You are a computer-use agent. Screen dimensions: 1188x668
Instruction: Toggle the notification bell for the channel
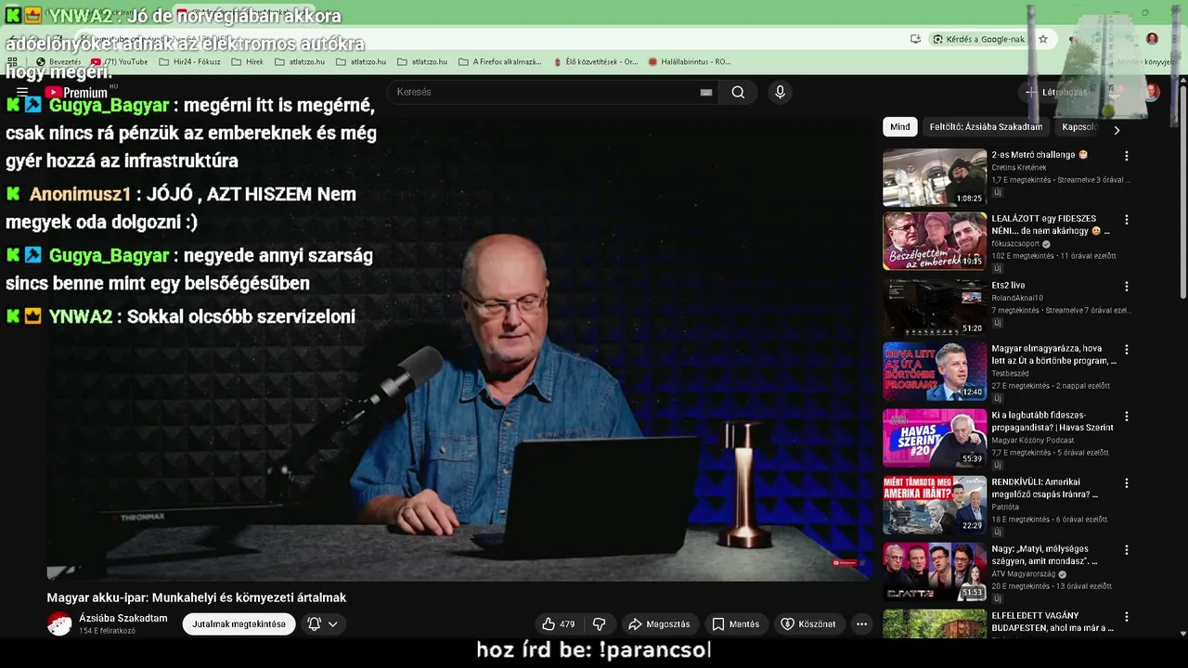pyautogui.click(x=314, y=624)
